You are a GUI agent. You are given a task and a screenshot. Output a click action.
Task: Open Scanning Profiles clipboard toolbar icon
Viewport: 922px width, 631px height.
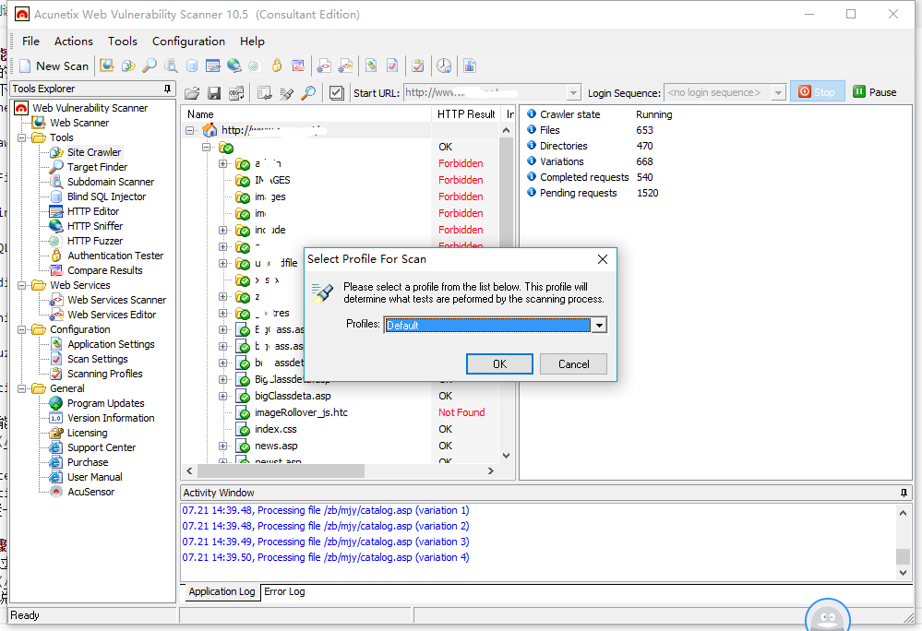(x=418, y=65)
